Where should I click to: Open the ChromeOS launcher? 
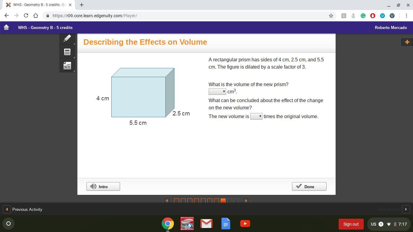pos(8,224)
